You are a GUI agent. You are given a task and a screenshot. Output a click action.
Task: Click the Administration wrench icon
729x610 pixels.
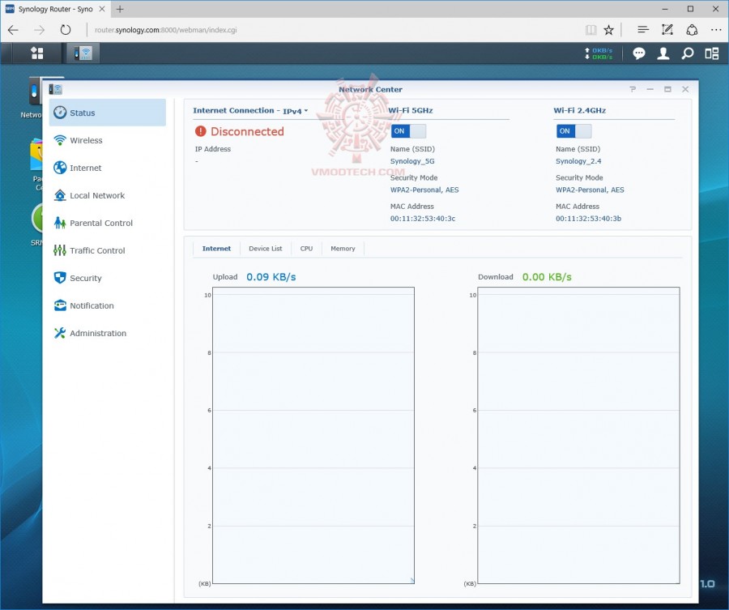(x=60, y=333)
